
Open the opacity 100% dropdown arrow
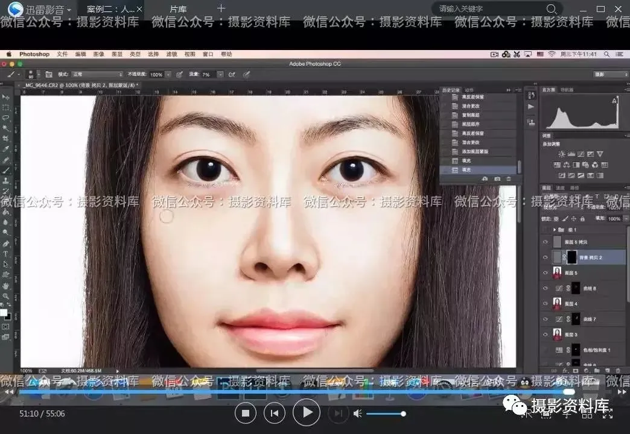pos(168,74)
